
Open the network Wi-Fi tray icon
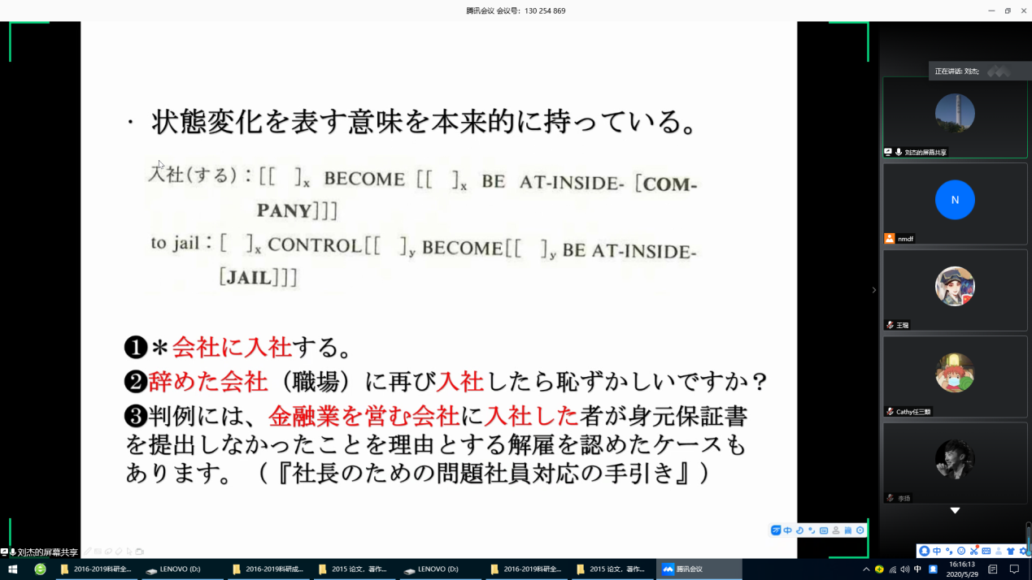(x=892, y=569)
